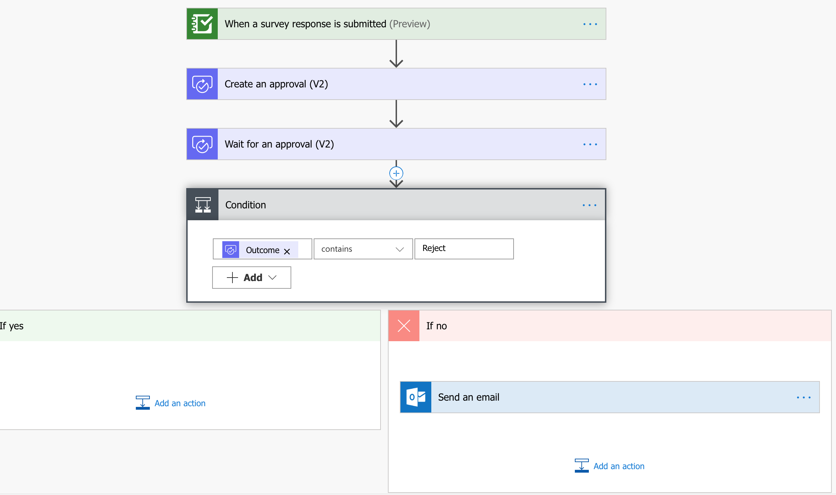Click the Condition step icon
The image size is (836, 495).
point(203,205)
